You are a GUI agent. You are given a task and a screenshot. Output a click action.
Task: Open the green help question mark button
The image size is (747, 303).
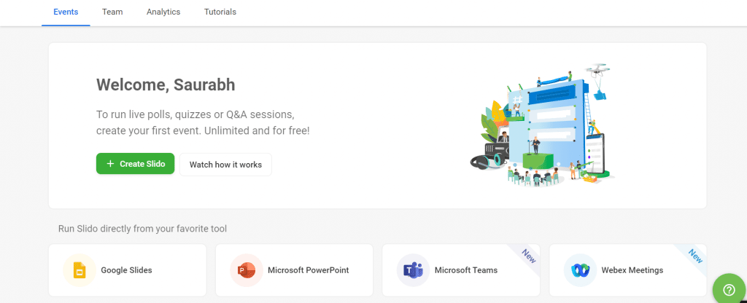727,288
